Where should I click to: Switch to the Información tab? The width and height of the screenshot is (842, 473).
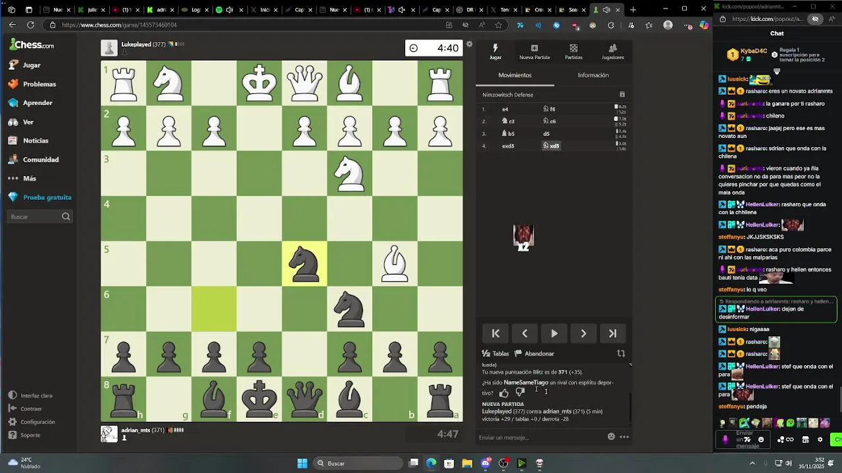pyautogui.click(x=593, y=75)
